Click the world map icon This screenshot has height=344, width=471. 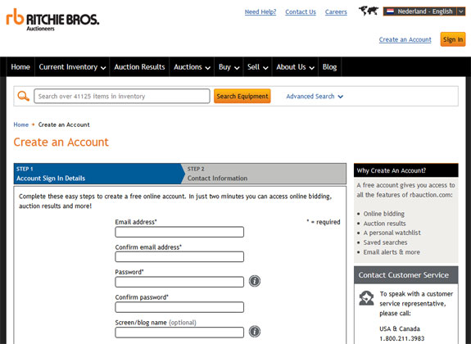(369, 11)
